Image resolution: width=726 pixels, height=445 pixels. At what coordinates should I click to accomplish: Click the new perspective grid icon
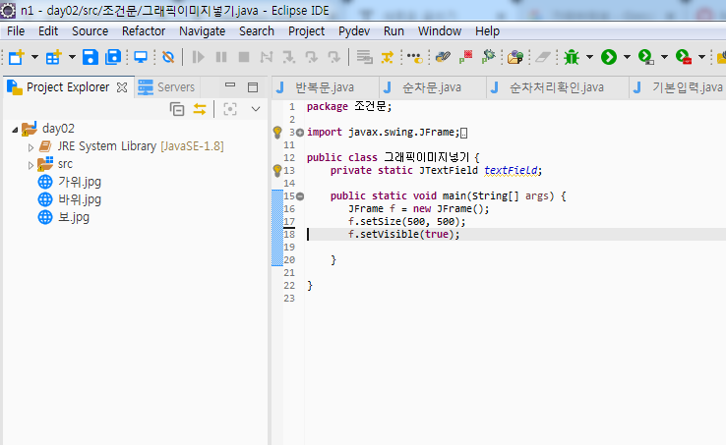pyautogui.click(x=53, y=57)
